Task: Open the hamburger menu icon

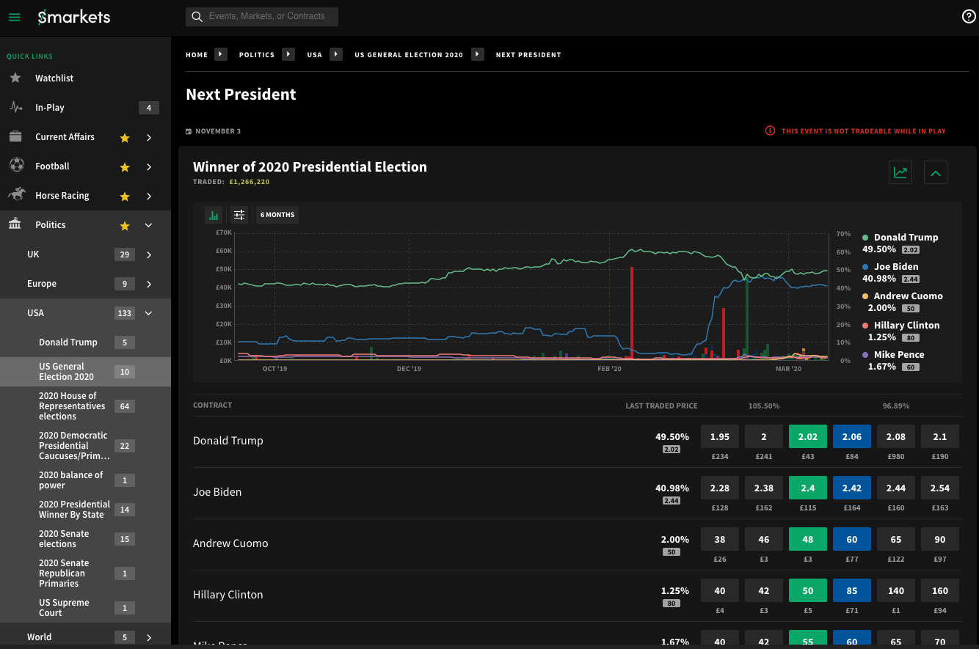Action: coord(15,18)
